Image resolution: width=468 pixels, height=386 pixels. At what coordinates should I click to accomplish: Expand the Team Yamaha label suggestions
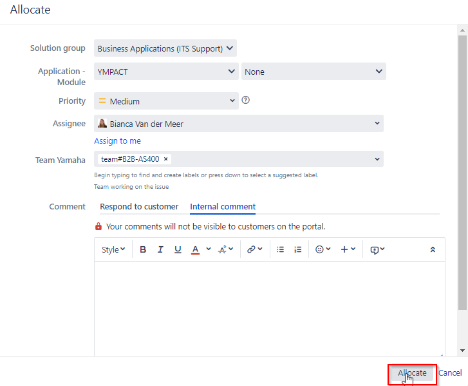[377, 159]
